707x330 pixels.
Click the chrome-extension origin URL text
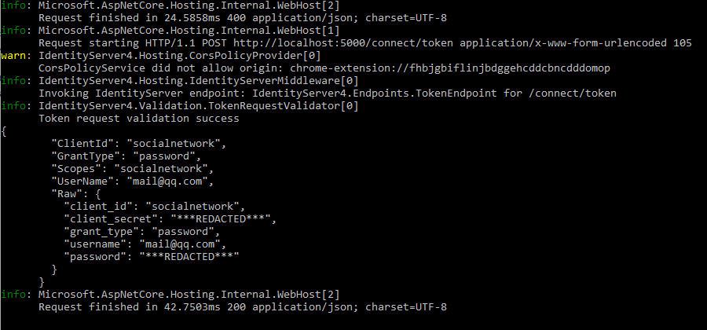point(450,68)
